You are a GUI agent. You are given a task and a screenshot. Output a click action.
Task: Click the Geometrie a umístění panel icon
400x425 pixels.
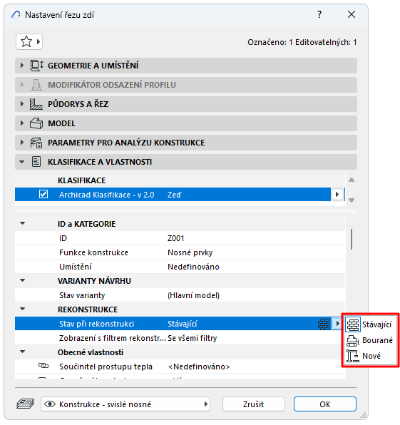coord(36,66)
